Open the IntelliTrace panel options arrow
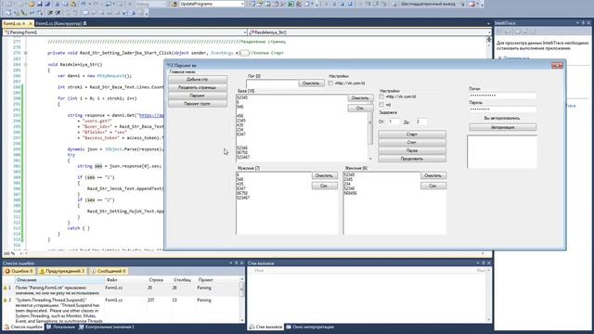 (577, 23)
